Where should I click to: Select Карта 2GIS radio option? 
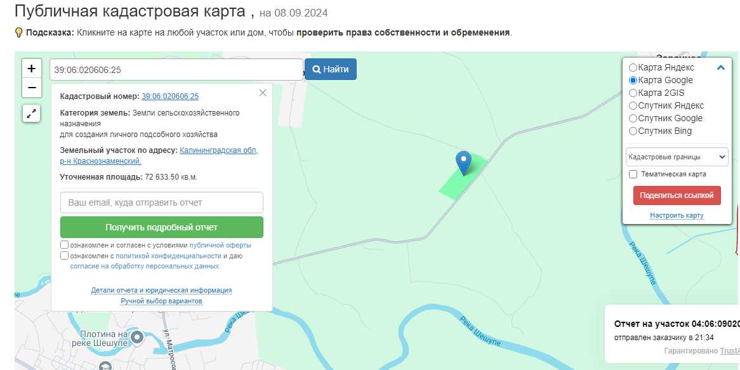pos(633,93)
